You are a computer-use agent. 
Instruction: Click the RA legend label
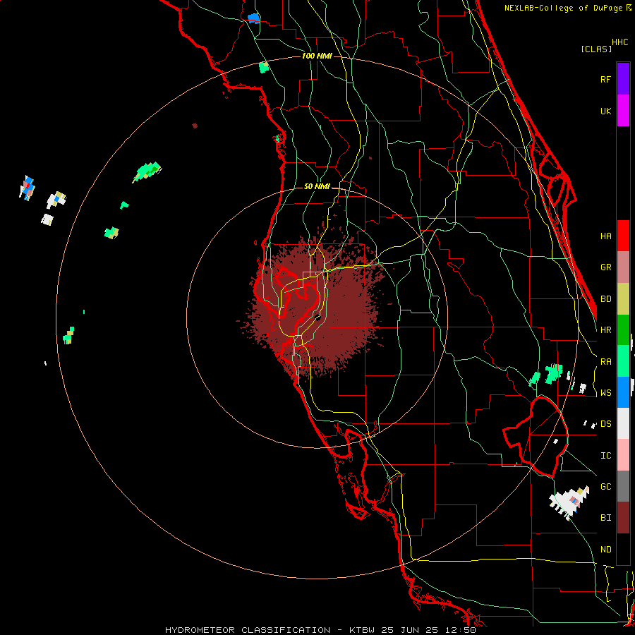tap(605, 362)
